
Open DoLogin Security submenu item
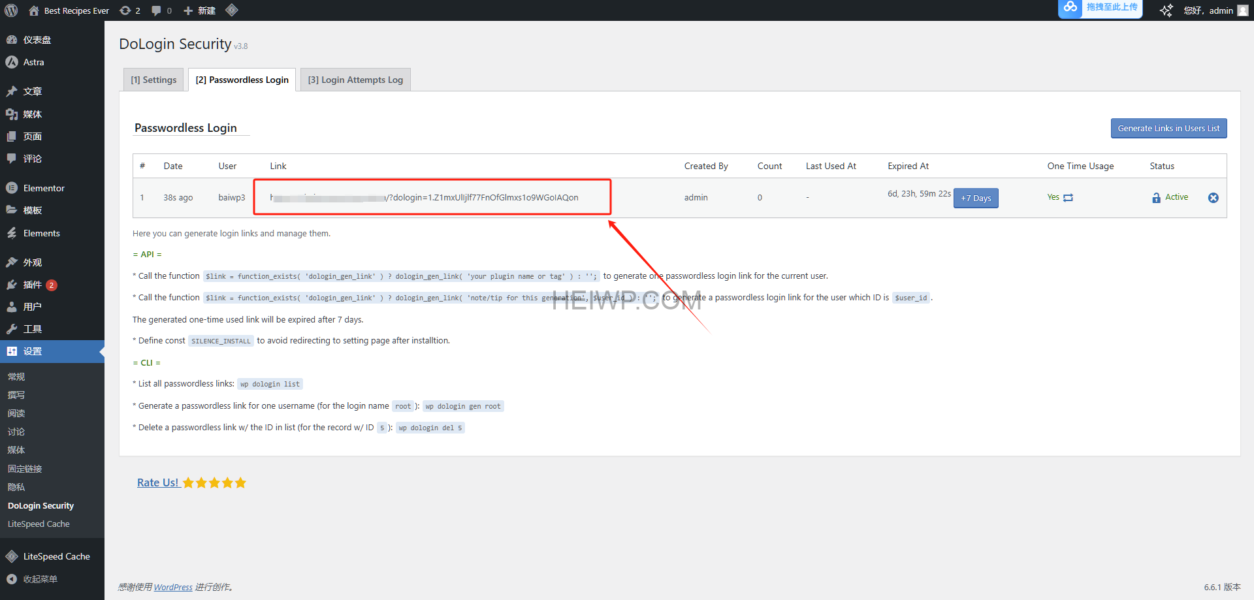pos(40,505)
